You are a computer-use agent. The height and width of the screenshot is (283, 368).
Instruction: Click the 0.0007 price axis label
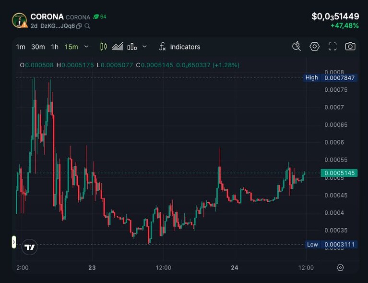(334, 107)
